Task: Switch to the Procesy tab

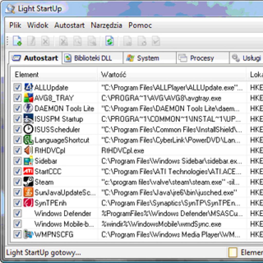Action: [202, 58]
